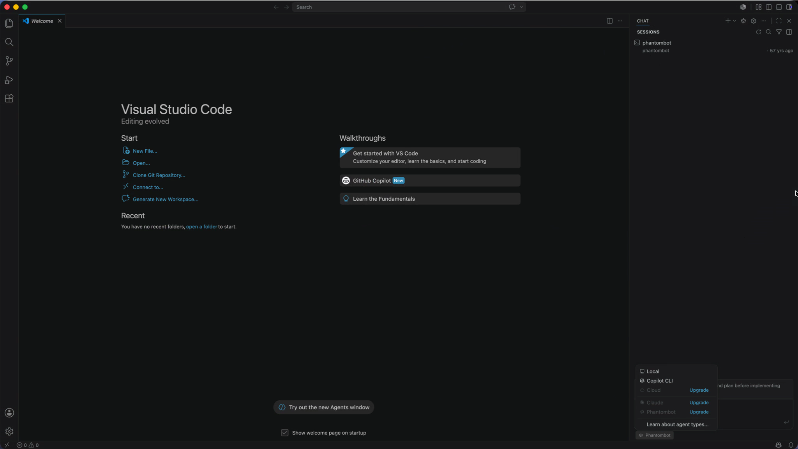Go forward with the navigation arrow
798x449 pixels.
(x=286, y=7)
